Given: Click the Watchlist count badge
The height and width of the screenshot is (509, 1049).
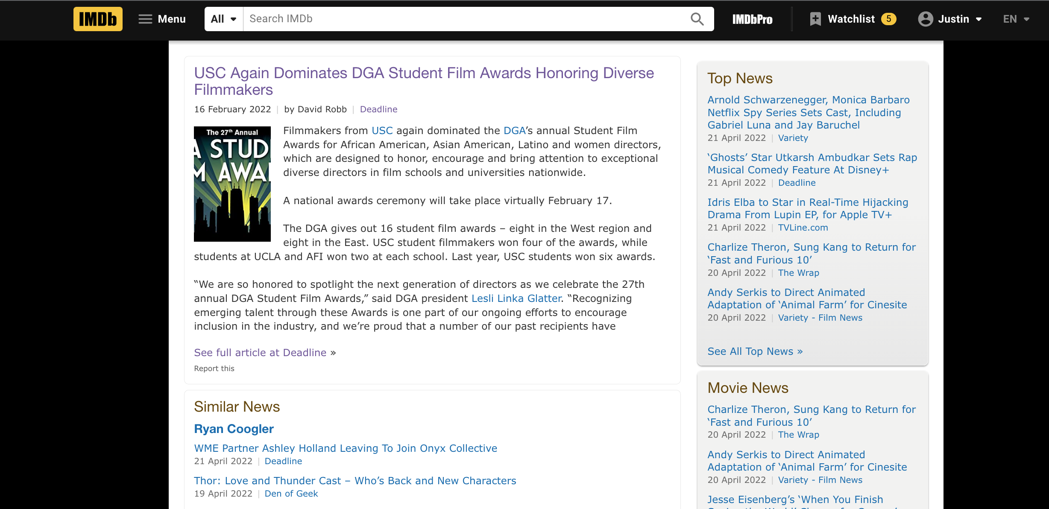Looking at the screenshot, I should [x=888, y=19].
